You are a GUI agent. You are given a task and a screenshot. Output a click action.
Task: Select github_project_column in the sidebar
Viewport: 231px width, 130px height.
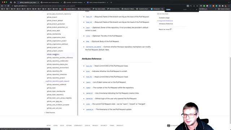[x=55, y=51]
